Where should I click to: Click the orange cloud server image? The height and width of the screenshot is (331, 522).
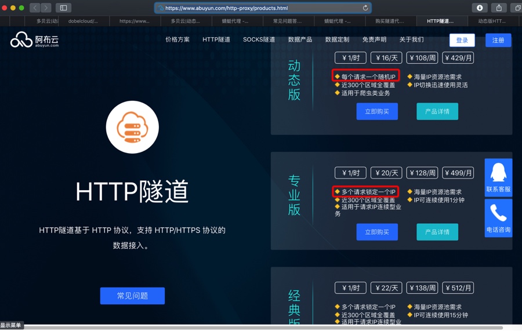pyautogui.click(x=132, y=127)
